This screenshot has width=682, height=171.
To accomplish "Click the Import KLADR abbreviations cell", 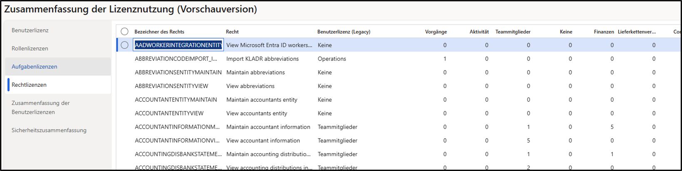I will 262,59.
